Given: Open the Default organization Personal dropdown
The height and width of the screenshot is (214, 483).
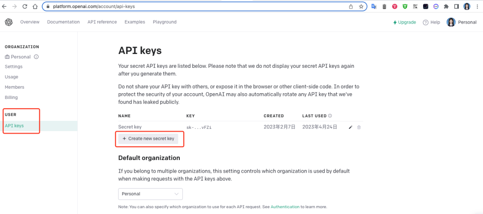Looking at the screenshot, I should point(150,194).
